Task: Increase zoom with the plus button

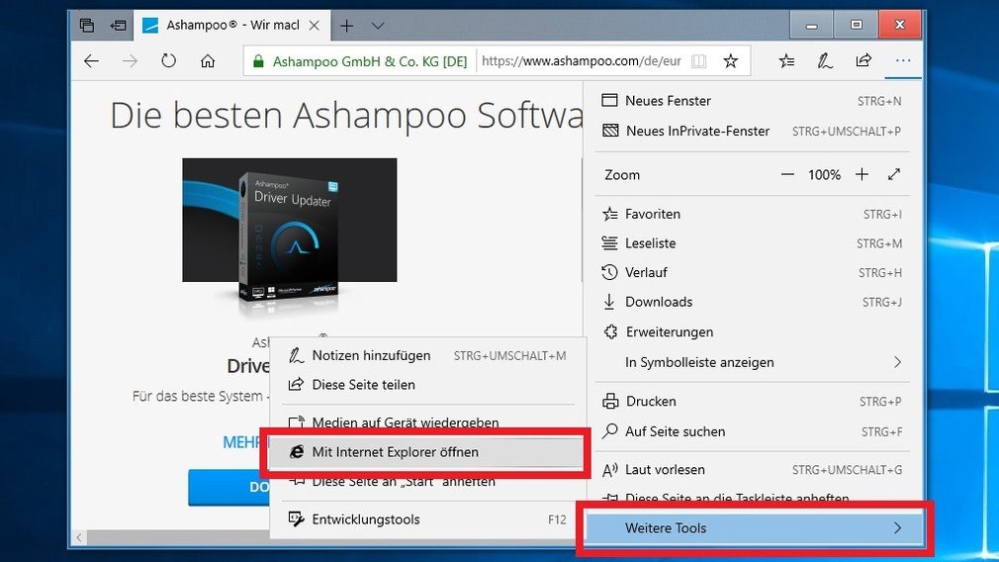Action: (x=862, y=174)
